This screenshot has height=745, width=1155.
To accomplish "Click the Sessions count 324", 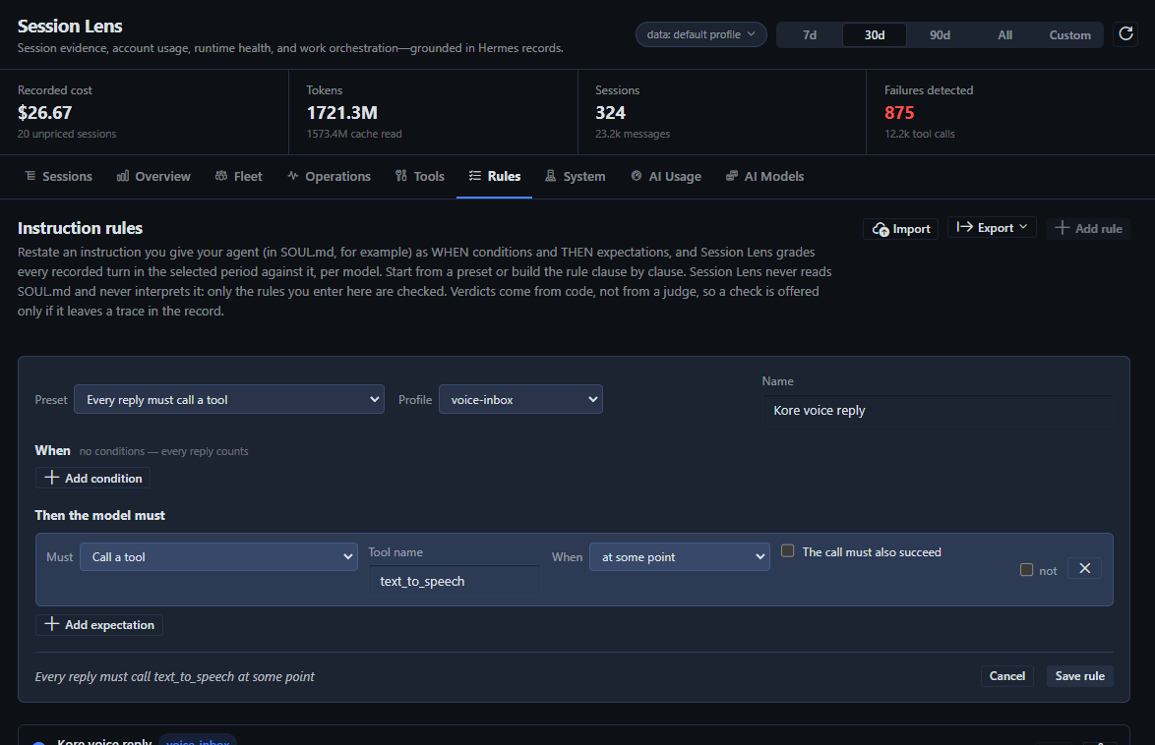I will click(x=611, y=113).
